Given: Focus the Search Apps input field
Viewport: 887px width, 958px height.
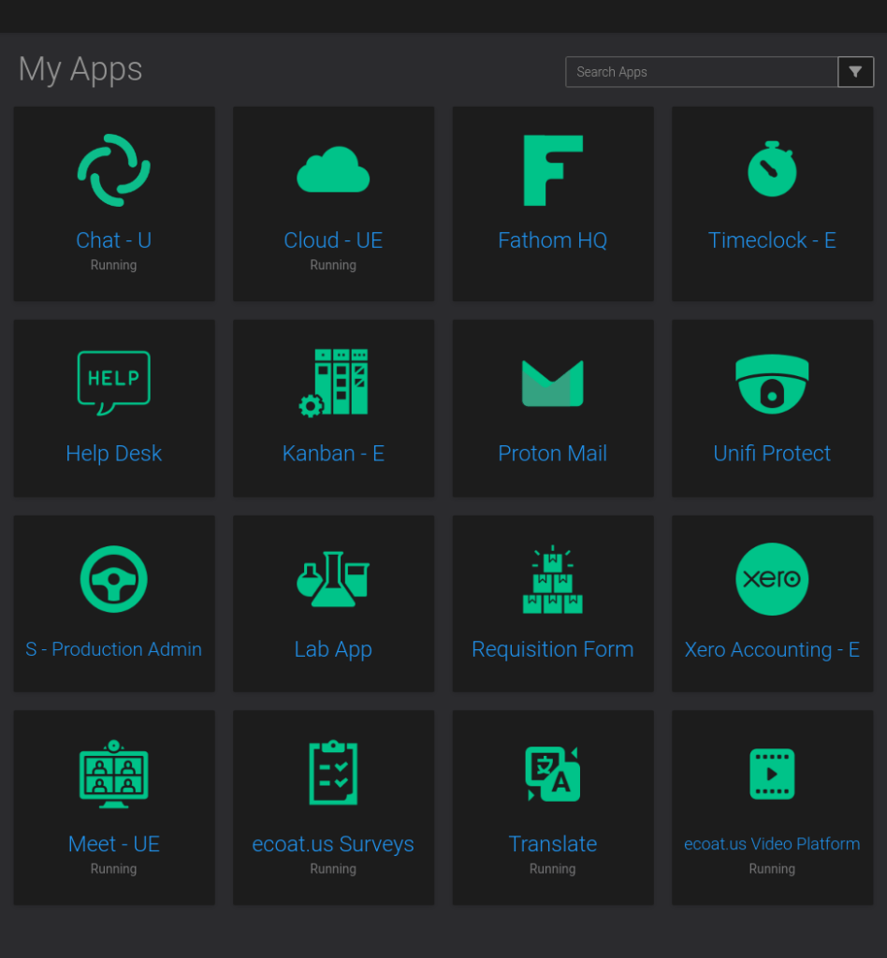Looking at the screenshot, I should coord(702,72).
